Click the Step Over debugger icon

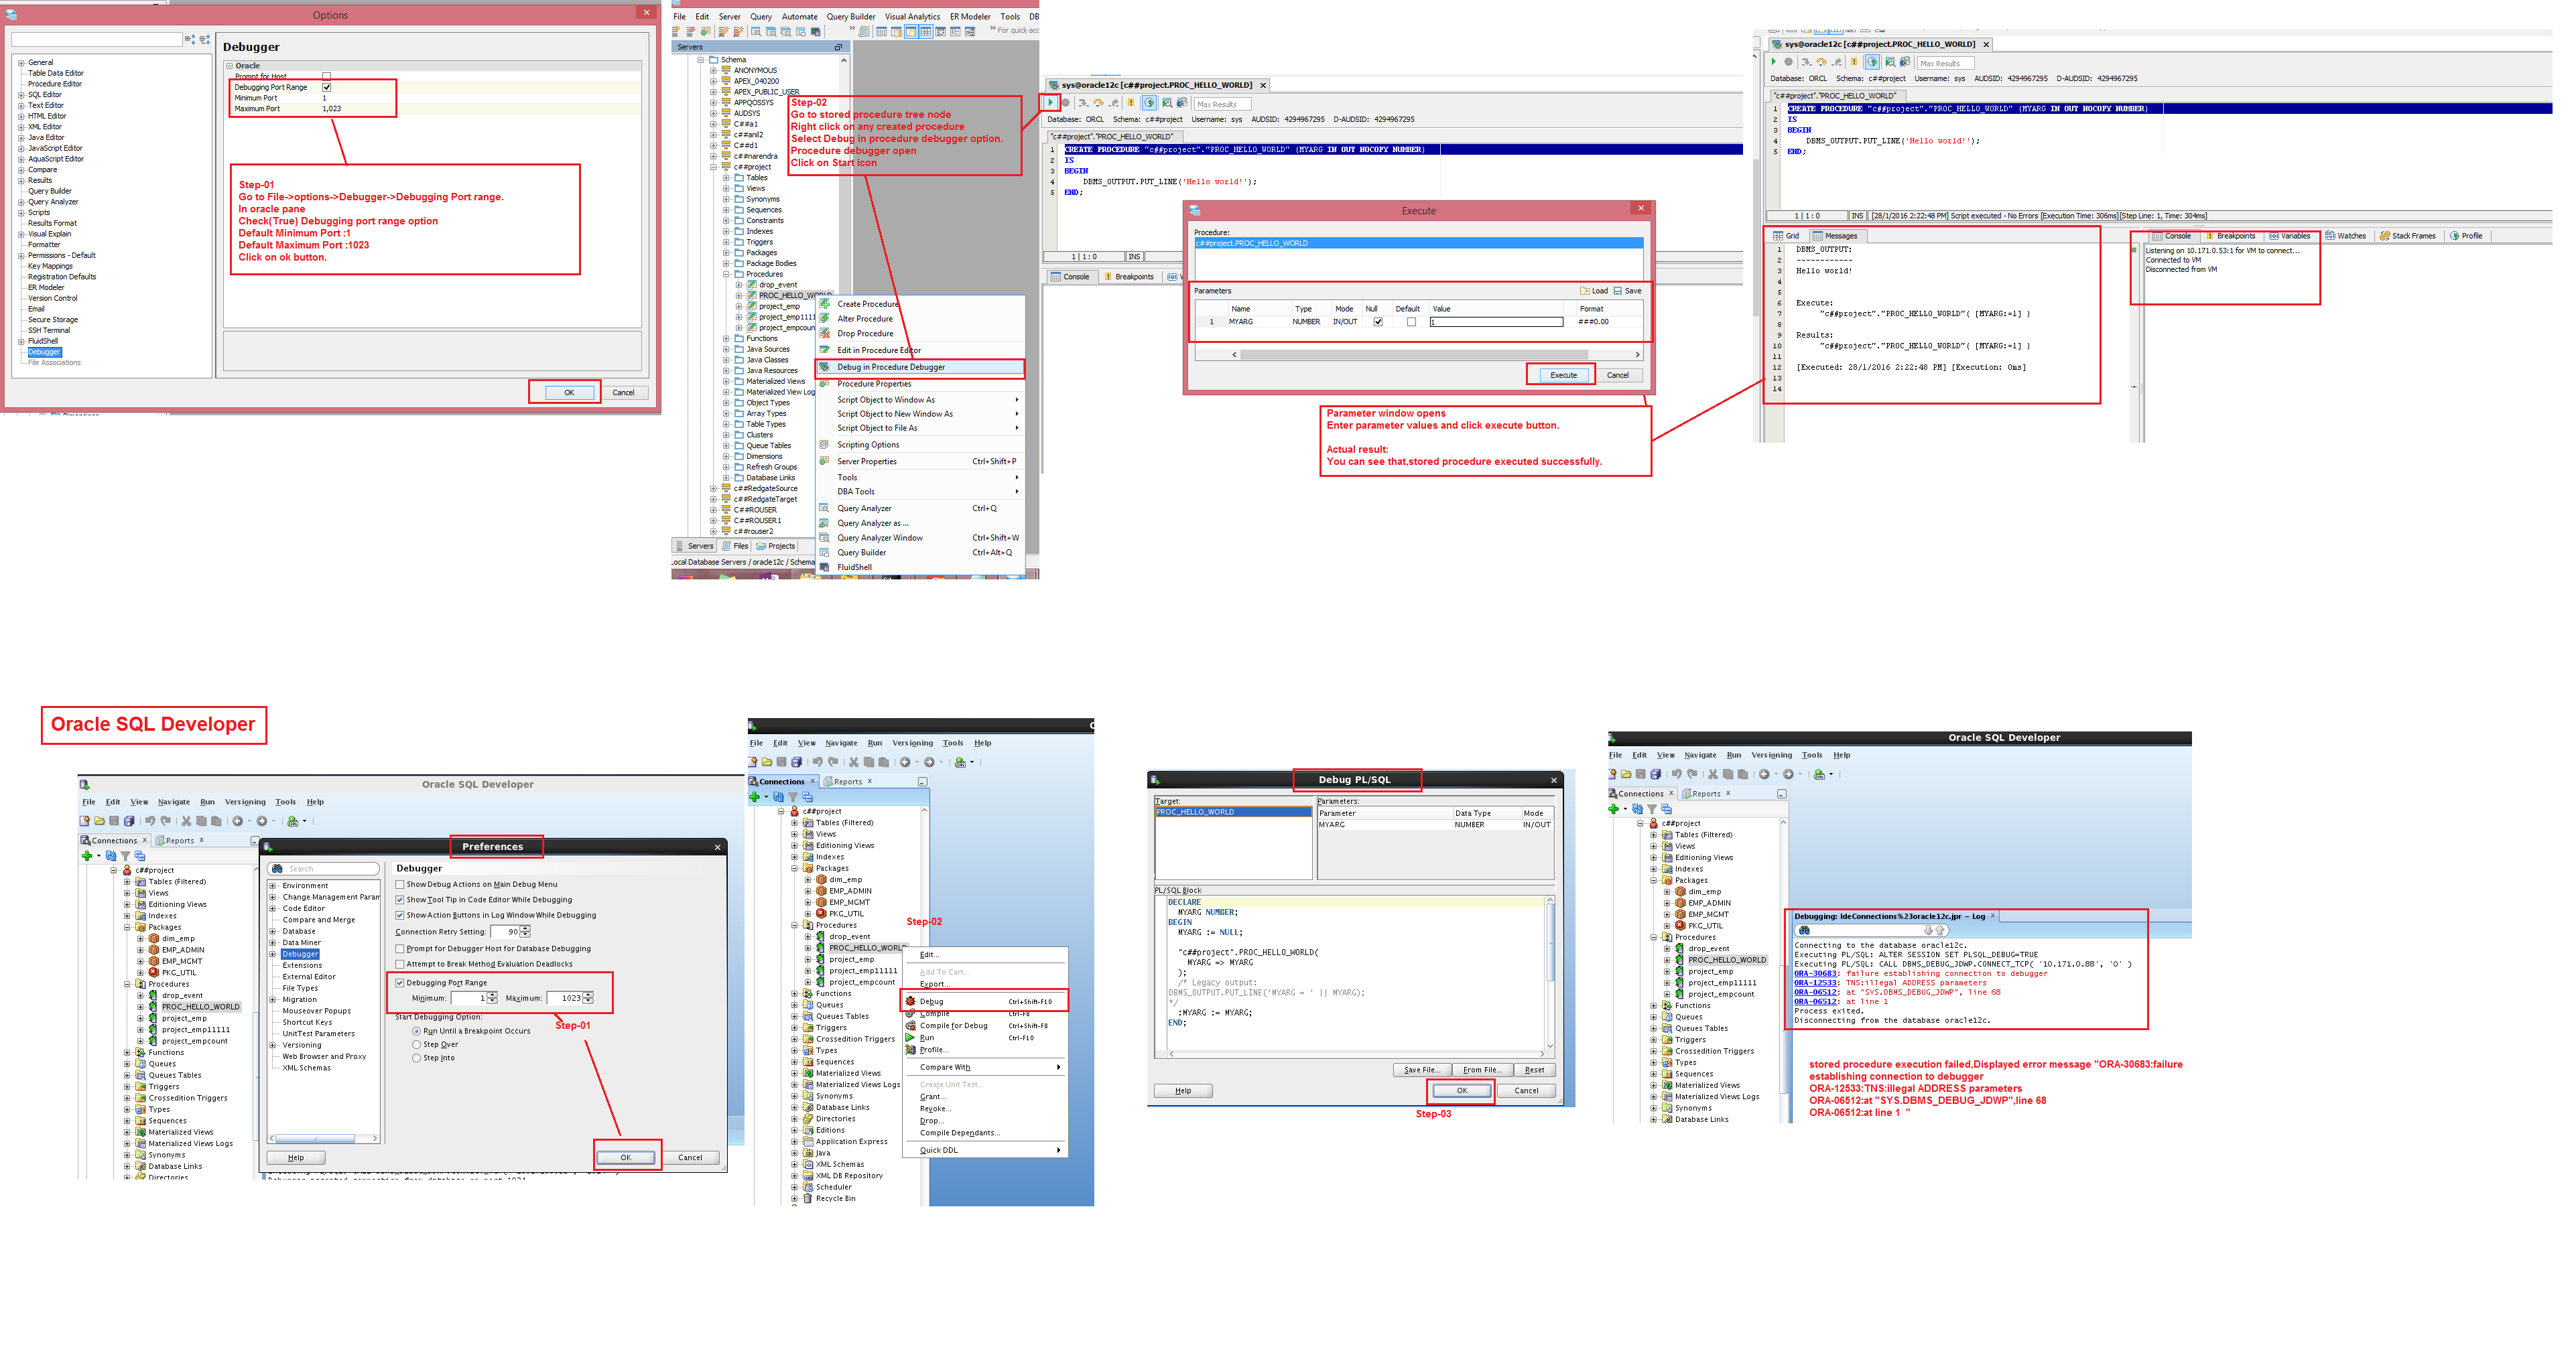point(1098,103)
